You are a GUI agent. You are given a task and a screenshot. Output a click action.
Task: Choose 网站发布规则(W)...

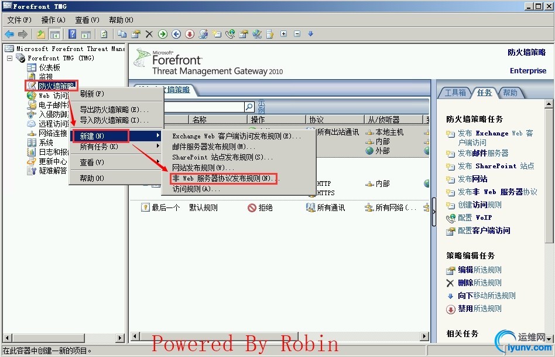238,167
